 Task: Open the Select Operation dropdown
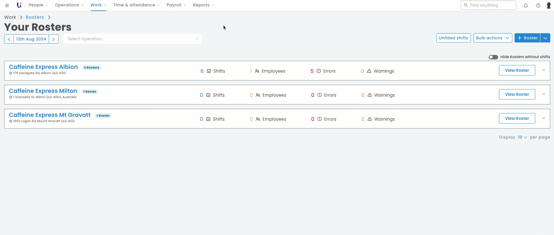tap(132, 39)
